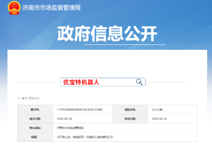Click the 发布日期 label cell
Image resolution: width=212 pixels, height=145 pixels.
click(130, 119)
